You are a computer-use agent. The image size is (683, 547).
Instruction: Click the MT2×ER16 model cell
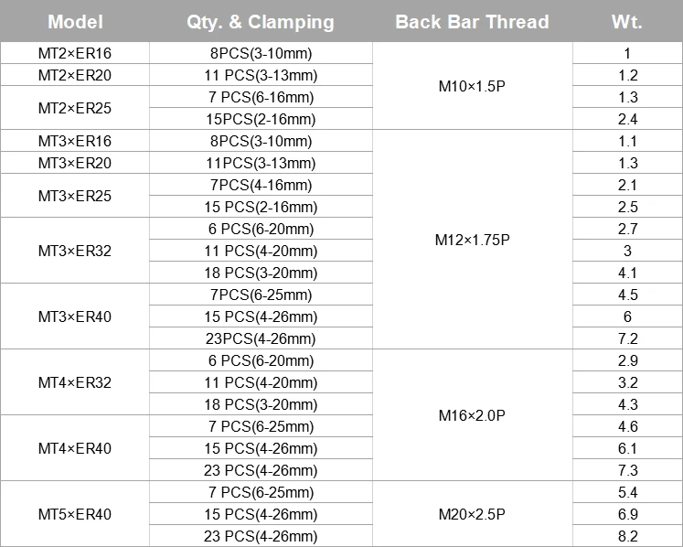coord(75,53)
